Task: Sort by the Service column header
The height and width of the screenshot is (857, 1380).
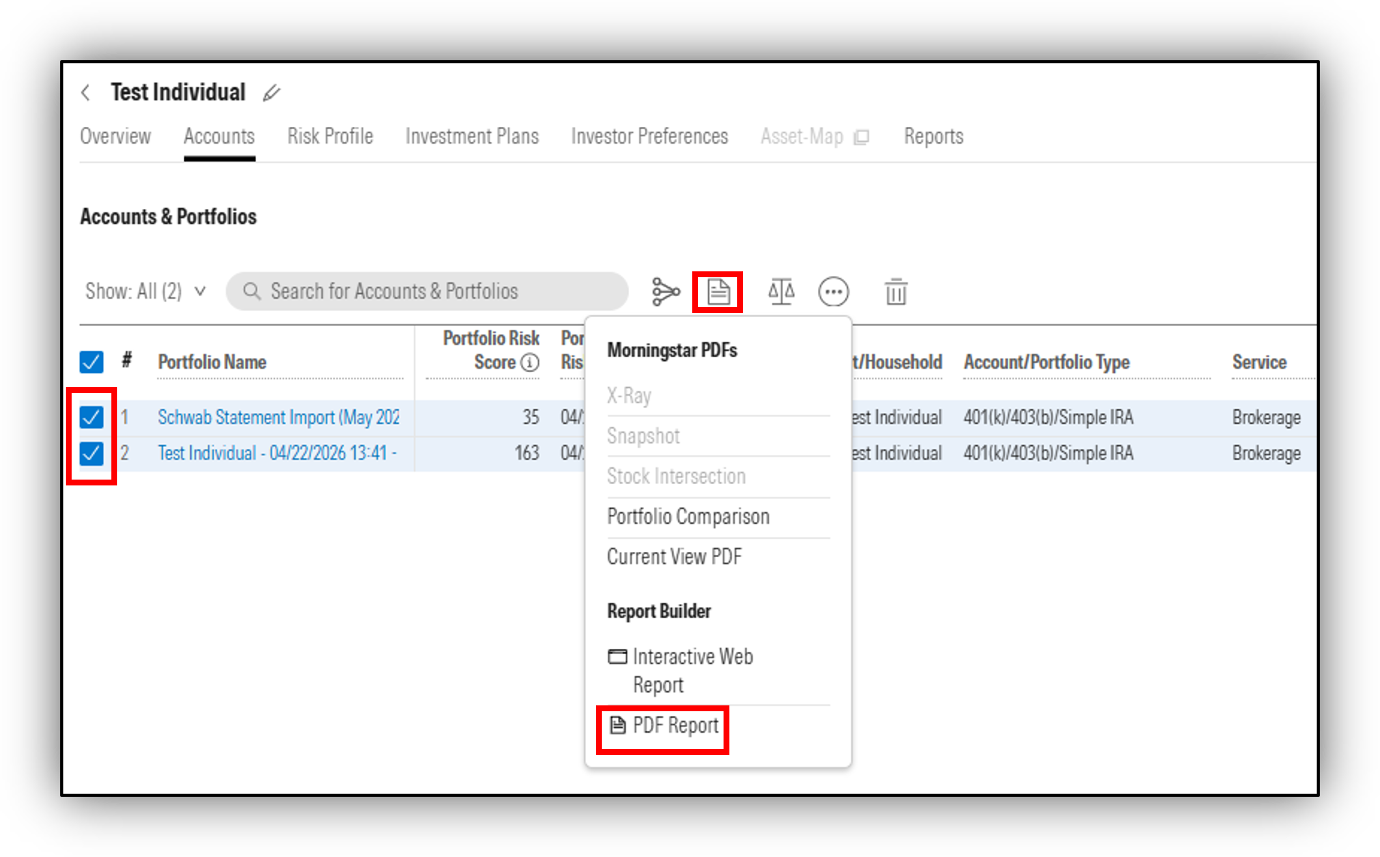Action: point(1259,362)
